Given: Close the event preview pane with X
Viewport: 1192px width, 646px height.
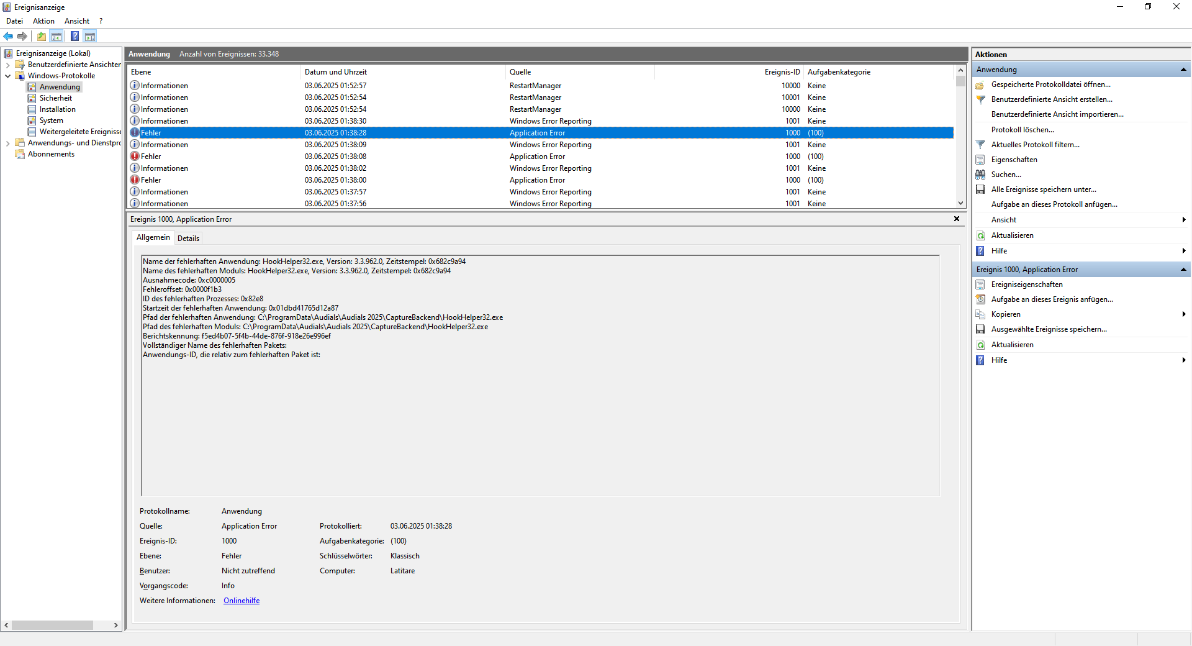Looking at the screenshot, I should (957, 219).
